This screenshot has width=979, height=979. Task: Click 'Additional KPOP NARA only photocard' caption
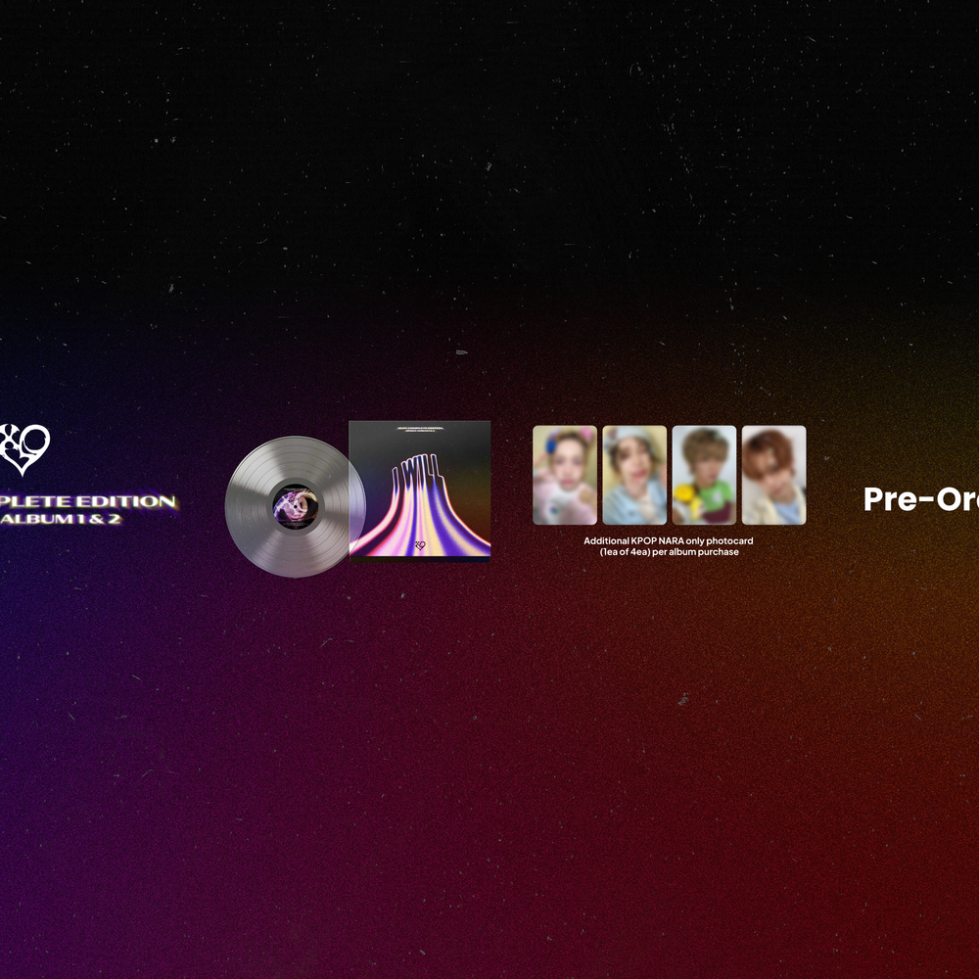pos(668,540)
